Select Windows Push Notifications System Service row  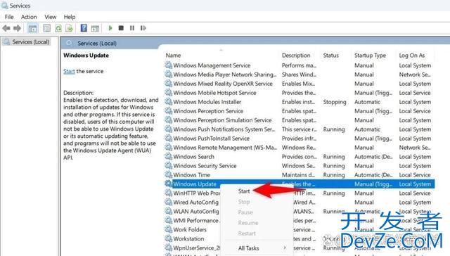click(x=300, y=129)
